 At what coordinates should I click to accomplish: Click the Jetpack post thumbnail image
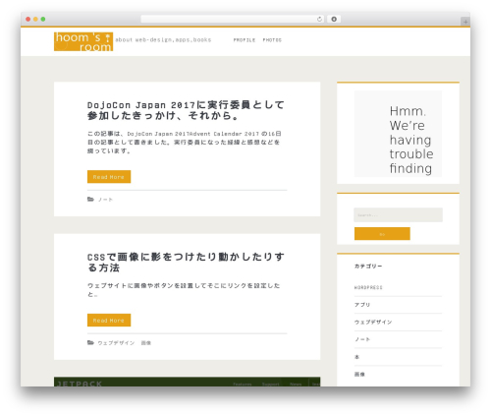[x=187, y=382]
